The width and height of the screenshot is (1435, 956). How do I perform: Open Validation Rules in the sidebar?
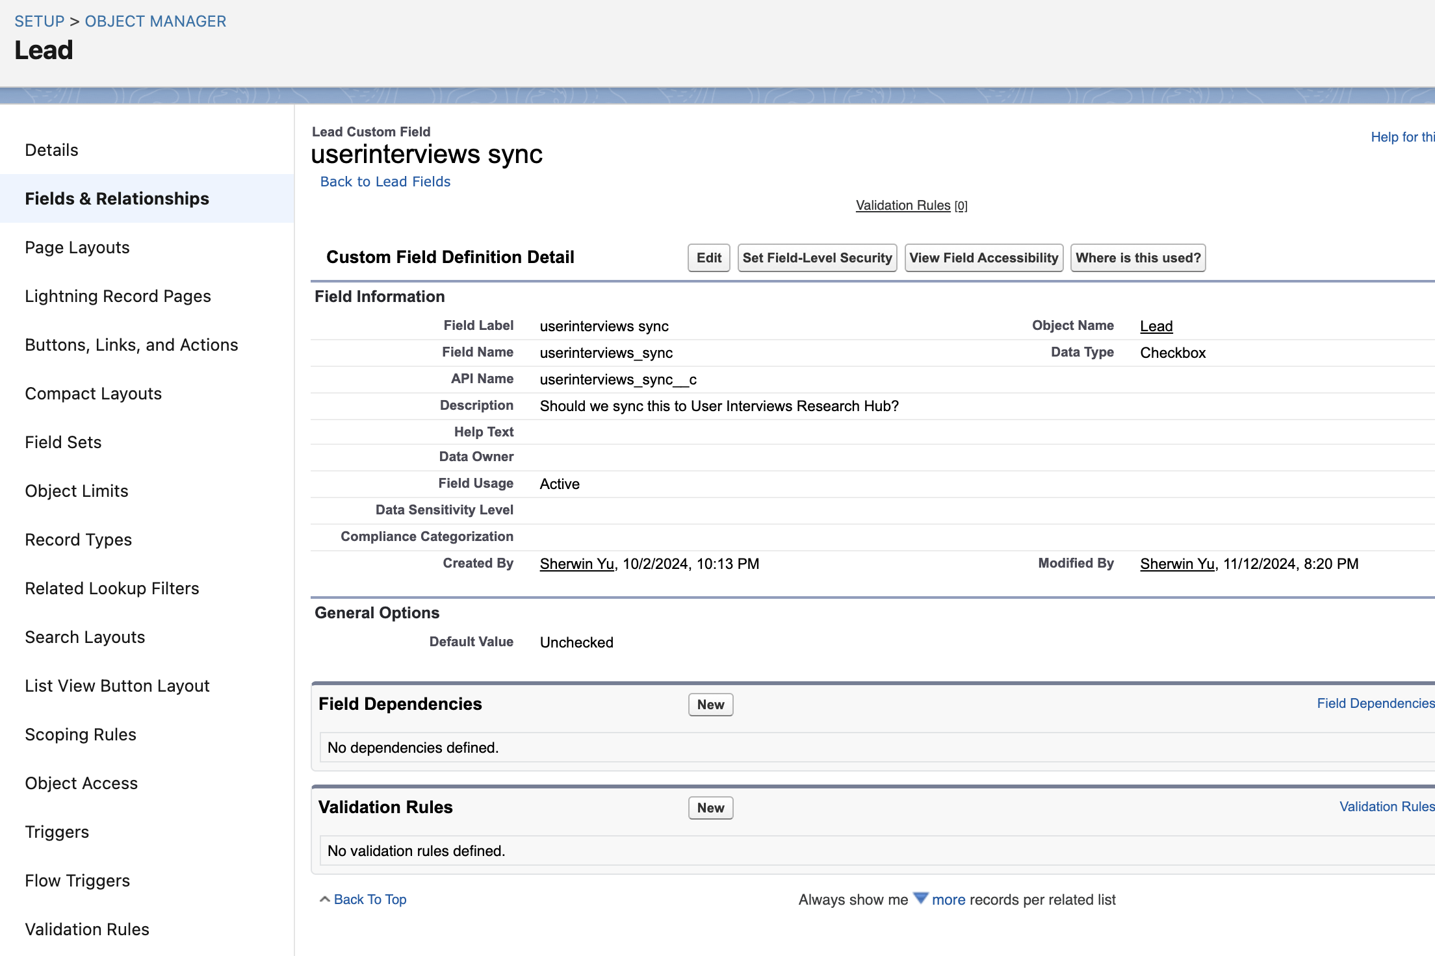click(87, 929)
